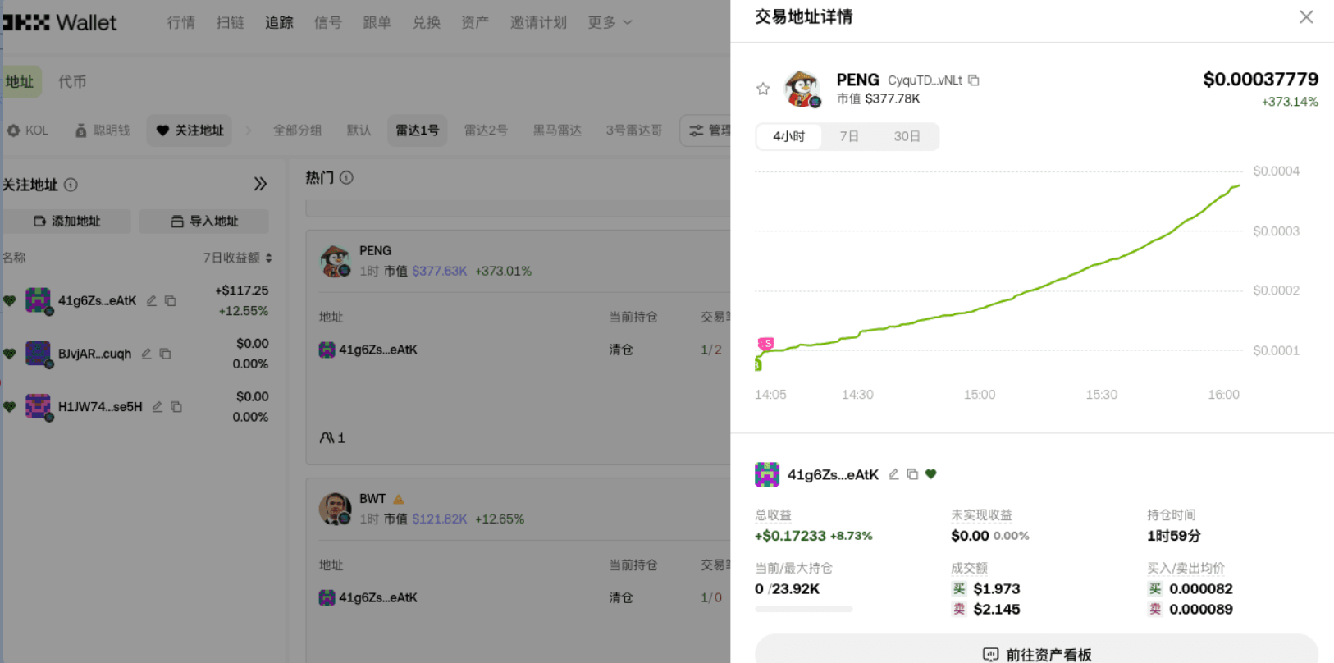
Task: Sort by 7日收益额 column
Action: 238,258
